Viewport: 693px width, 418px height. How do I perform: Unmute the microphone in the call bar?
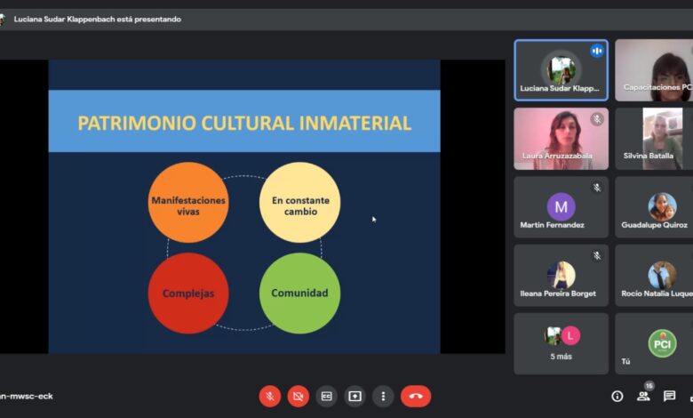click(x=270, y=396)
